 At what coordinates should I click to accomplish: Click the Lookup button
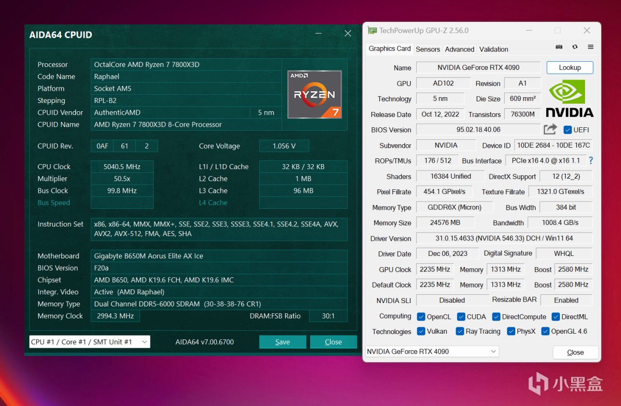570,68
